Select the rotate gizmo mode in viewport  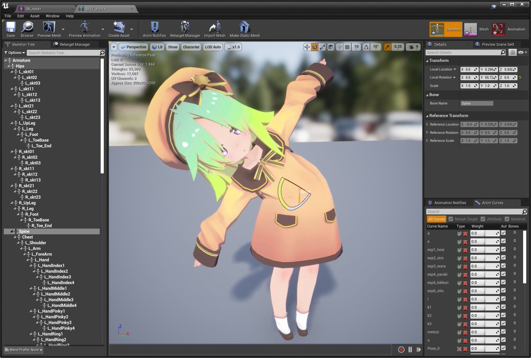click(x=314, y=47)
